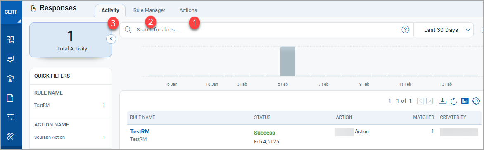The image size is (484, 150).
Task: Open table settings gear icon
Action: pyautogui.click(x=476, y=100)
